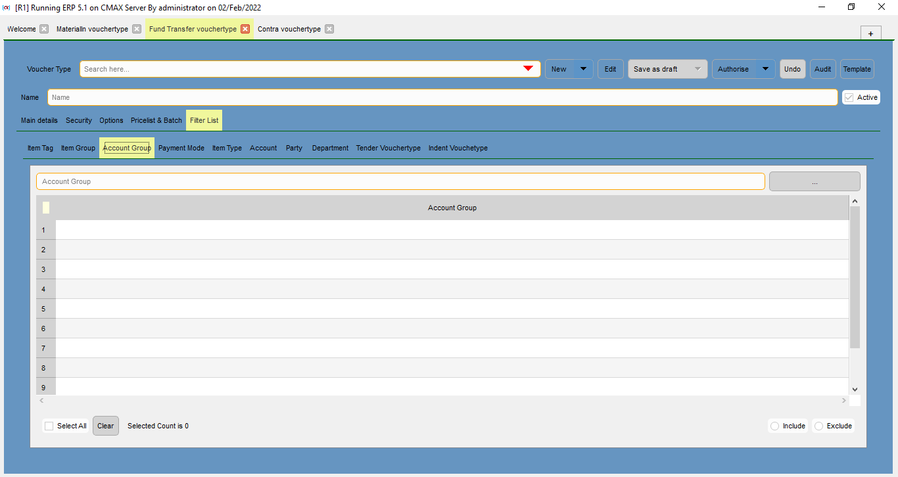The image size is (898, 477).
Task: Click the Name input field
Action: (x=442, y=97)
